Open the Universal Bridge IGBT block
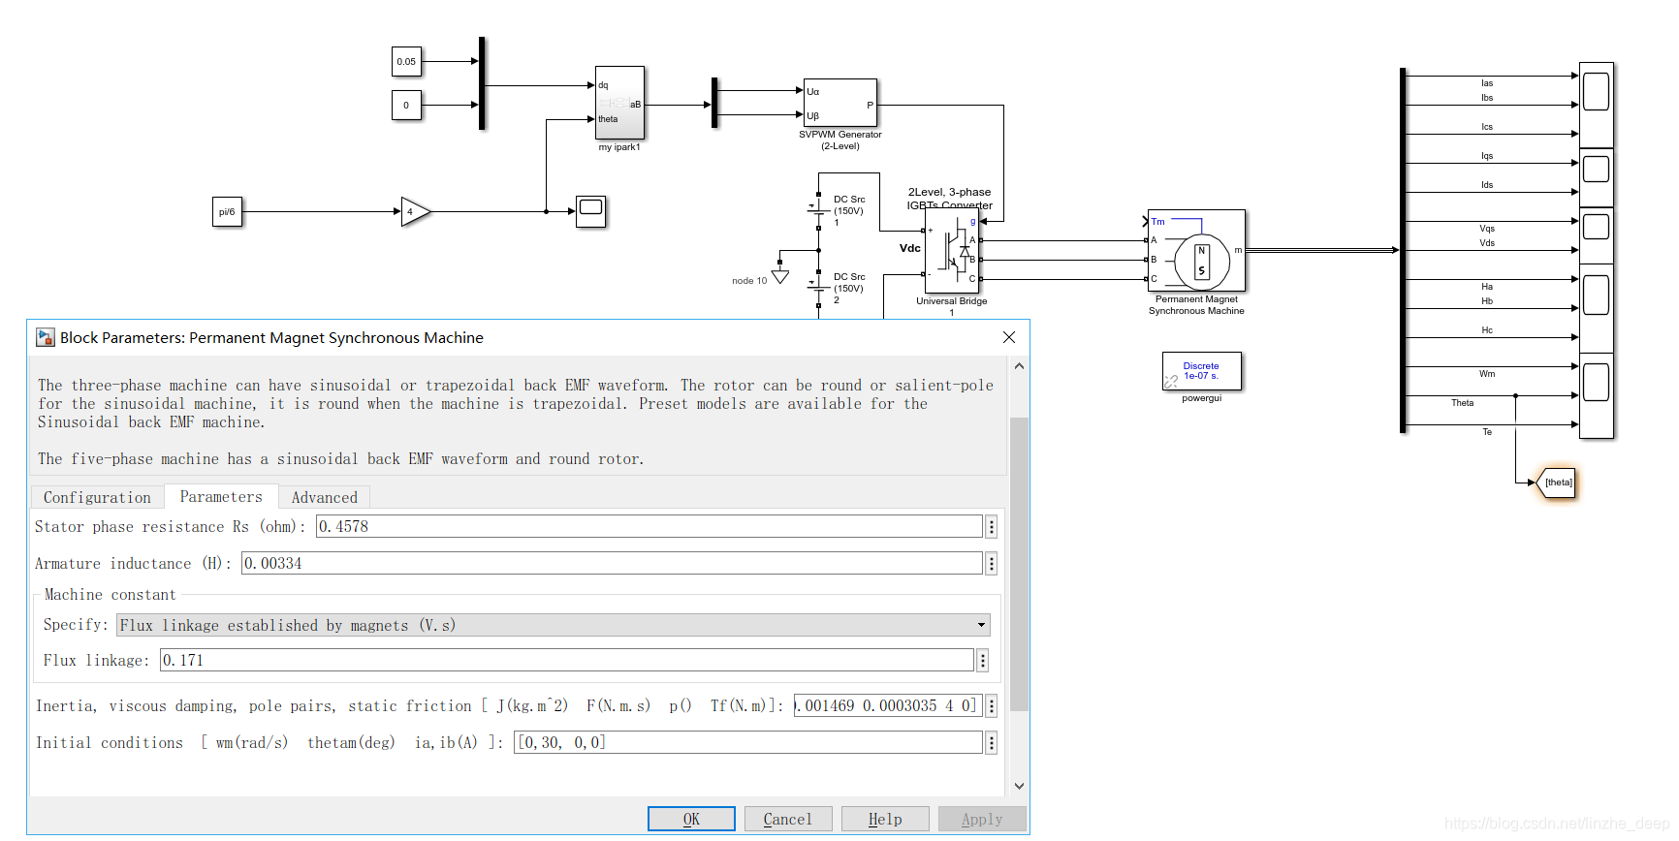Image resolution: width=1679 pixels, height=841 pixels. click(952, 252)
